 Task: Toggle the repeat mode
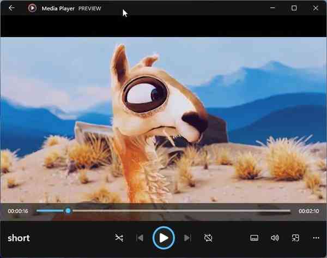coord(208,238)
